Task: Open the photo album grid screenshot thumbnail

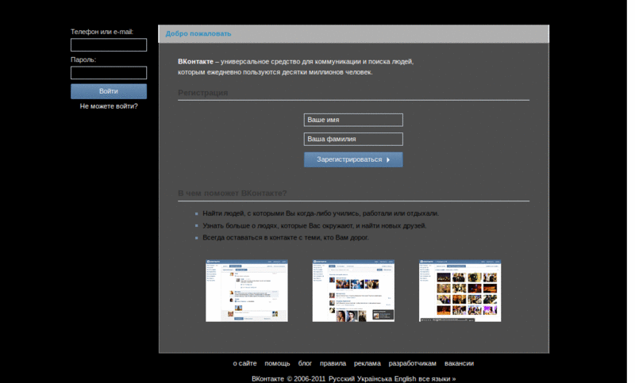Action: (460, 291)
